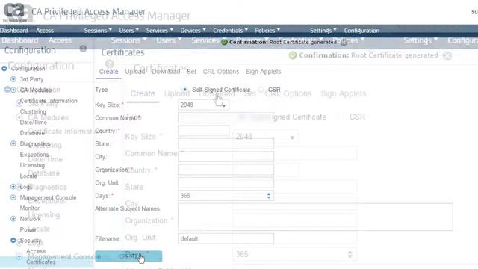Viewport: 478px width, 269px height.
Task: Open Access under the Security node
Action: pos(36,251)
